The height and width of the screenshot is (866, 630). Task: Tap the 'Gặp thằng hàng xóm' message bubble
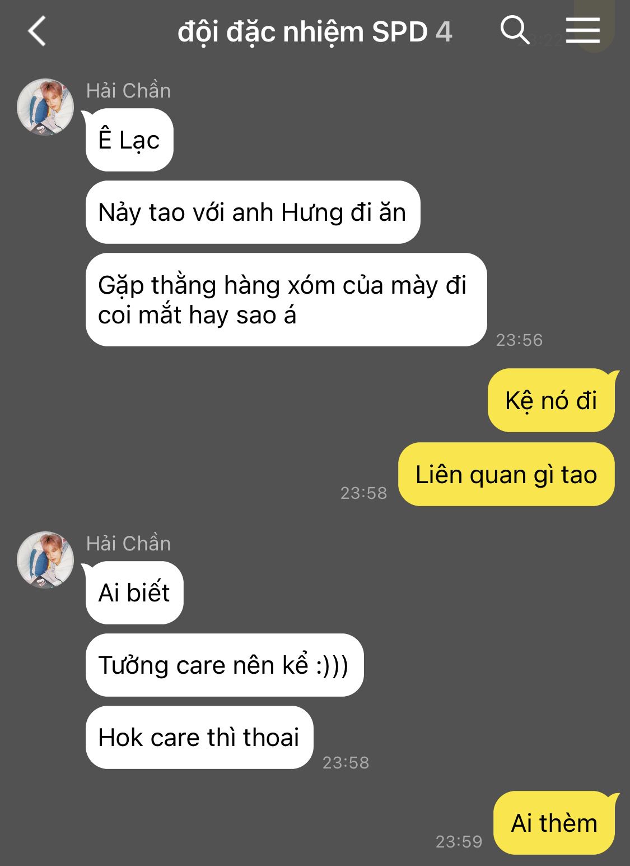tap(286, 300)
